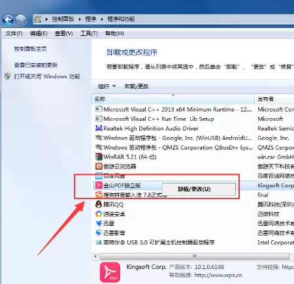Click Visual C++ Run Time Lib Setup icon

(x=99, y=119)
